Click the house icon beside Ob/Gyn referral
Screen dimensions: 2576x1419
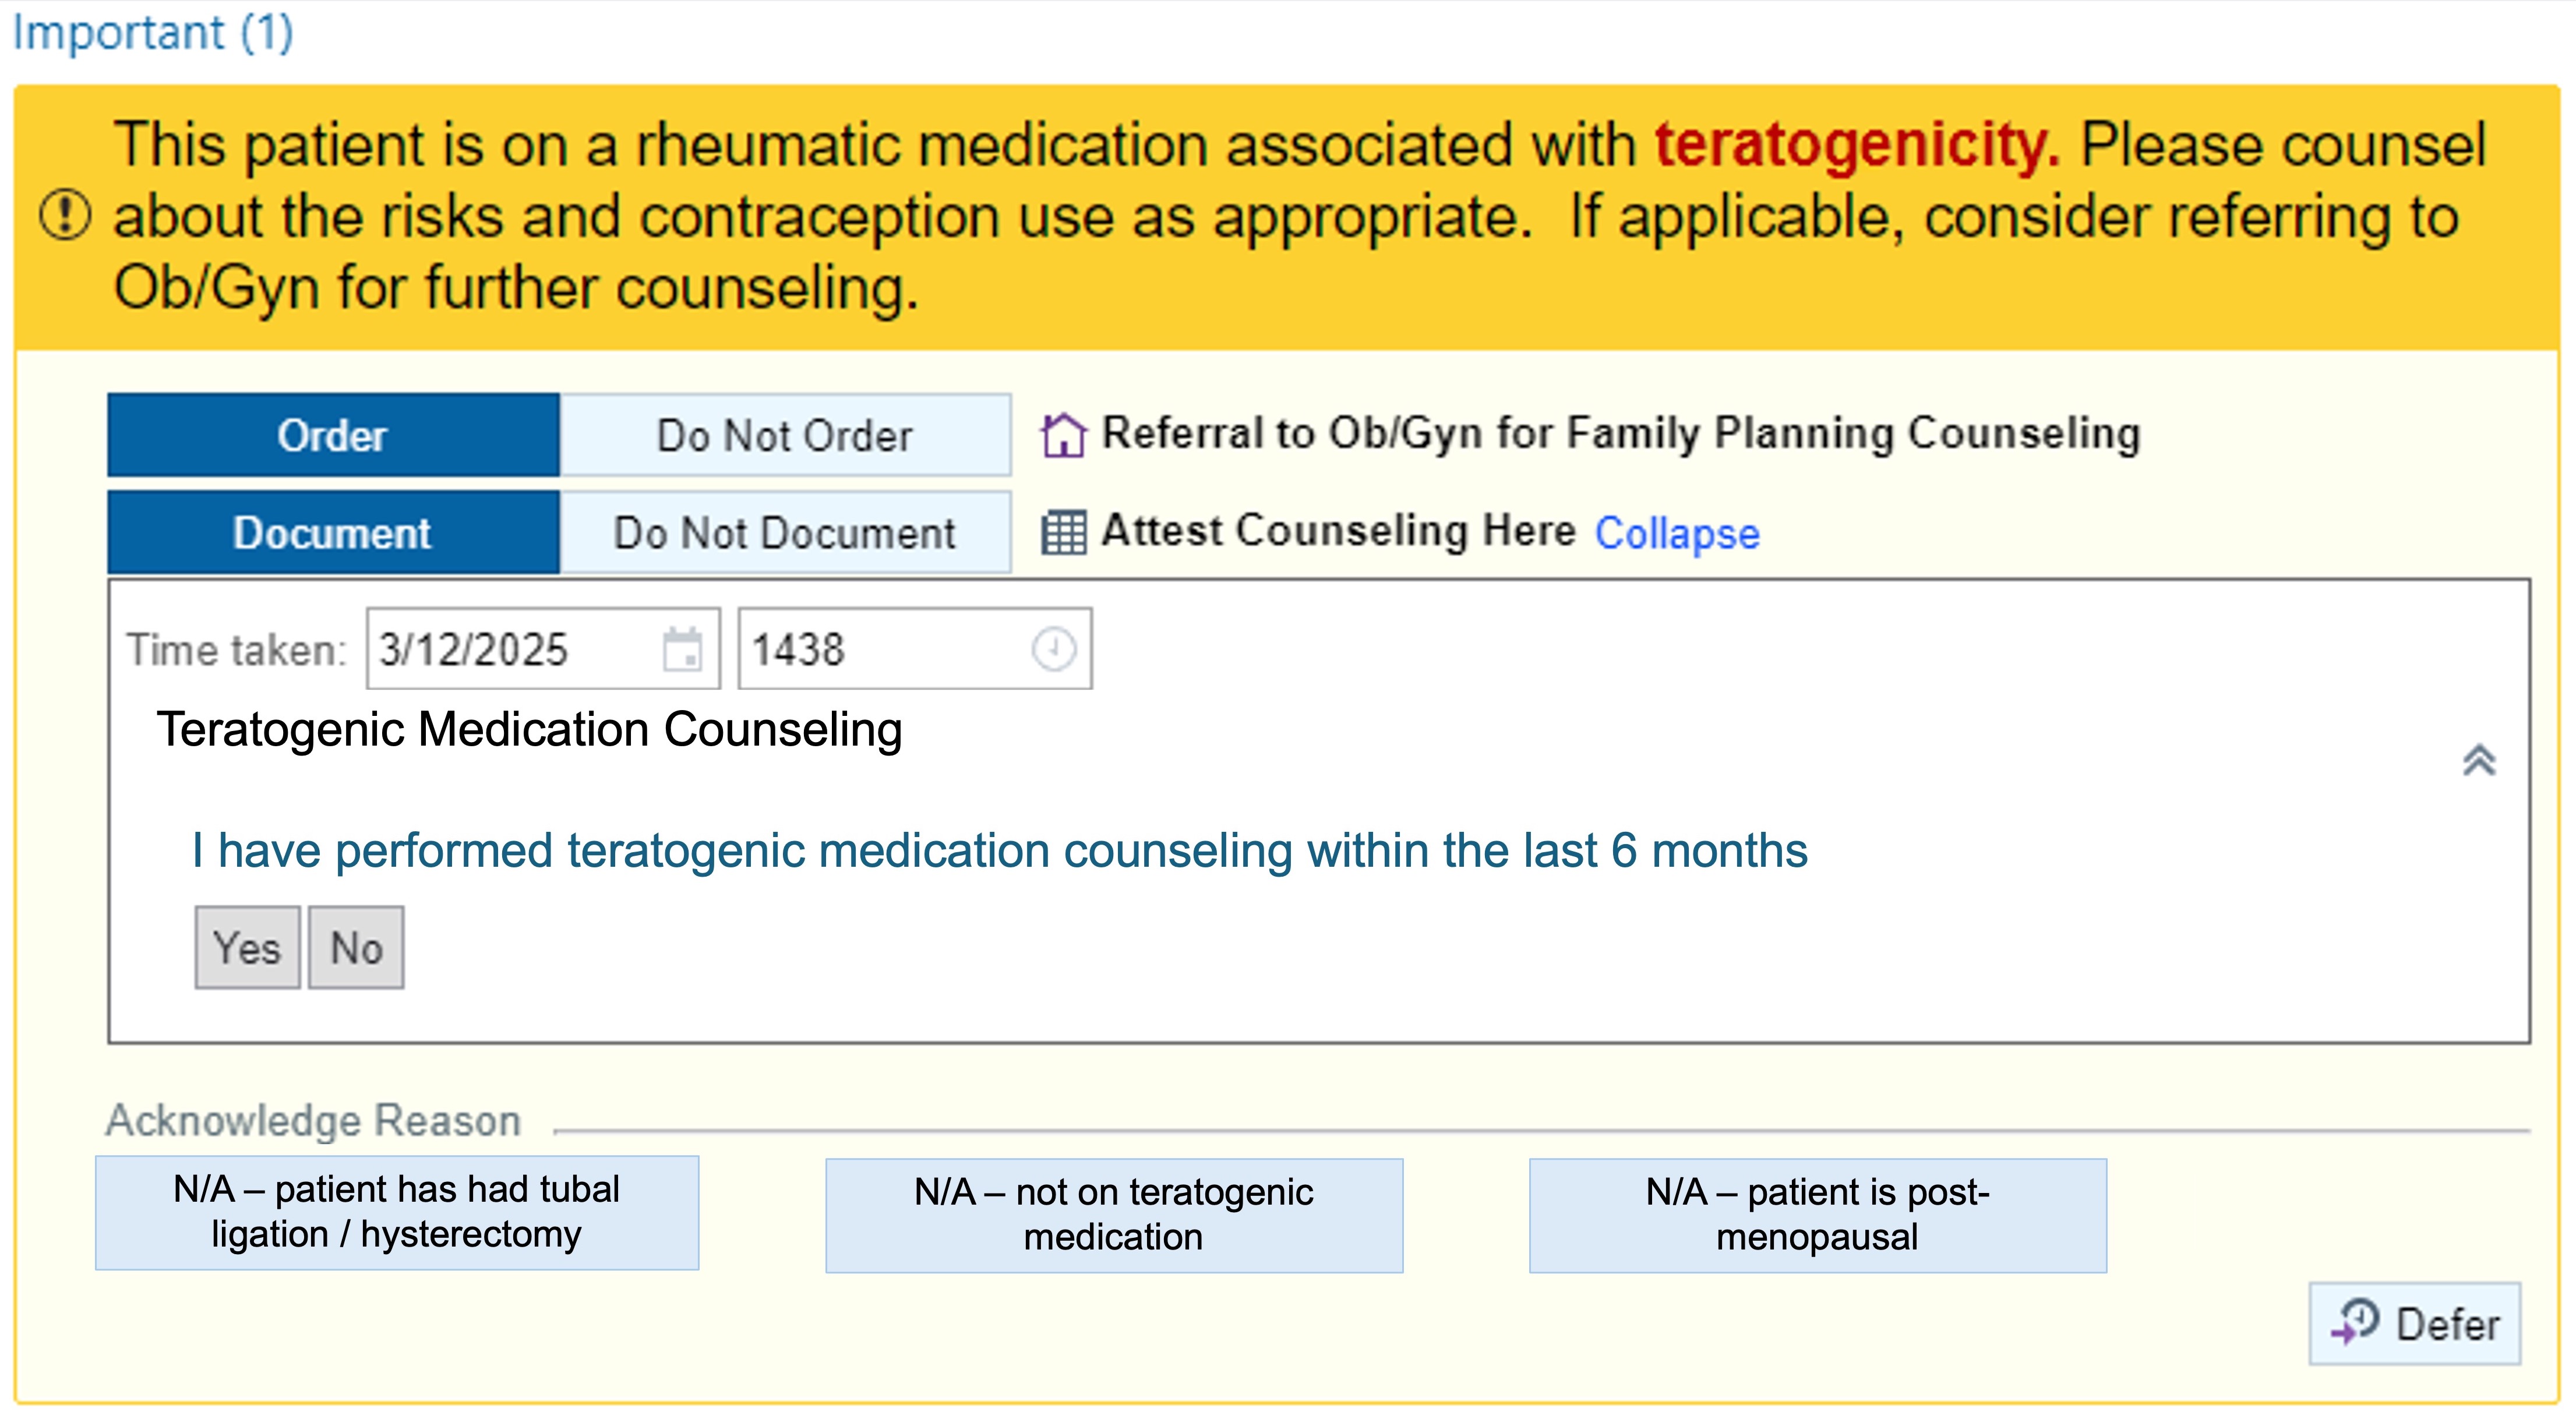pyautogui.click(x=1063, y=436)
